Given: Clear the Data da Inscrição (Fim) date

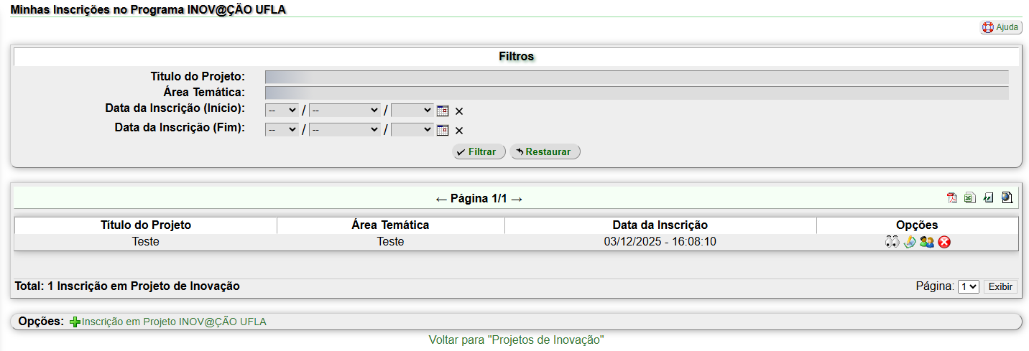Looking at the screenshot, I should pyautogui.click(x=459, y=131).
